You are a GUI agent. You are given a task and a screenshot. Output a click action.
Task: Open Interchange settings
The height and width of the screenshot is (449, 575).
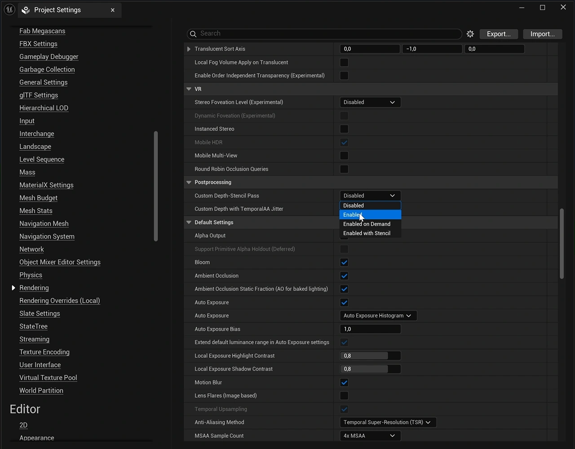coord(37,134)
